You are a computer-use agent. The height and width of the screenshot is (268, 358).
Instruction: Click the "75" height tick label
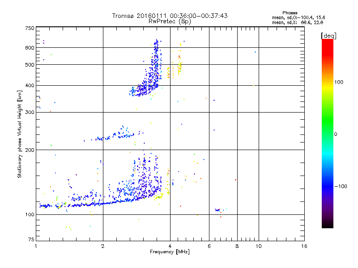tap(31, 239)
